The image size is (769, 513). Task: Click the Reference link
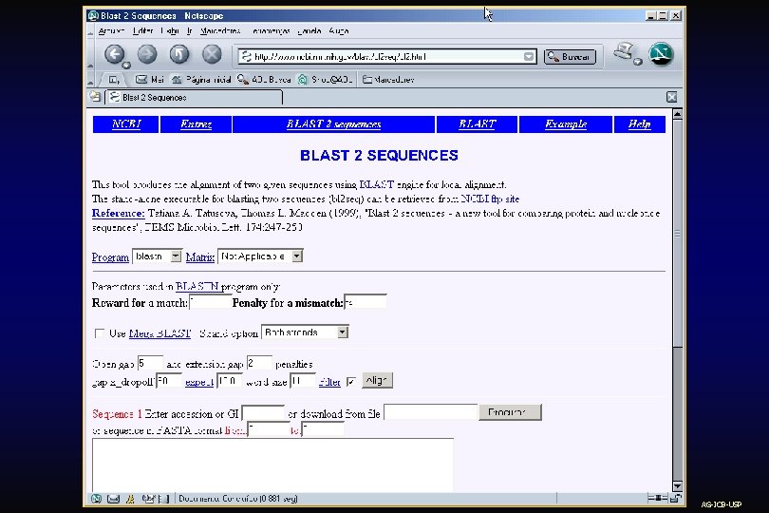(x=118, y=213)
